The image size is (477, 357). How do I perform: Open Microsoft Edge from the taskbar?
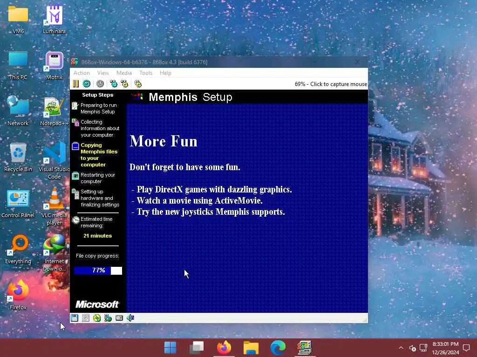(278, 348)
